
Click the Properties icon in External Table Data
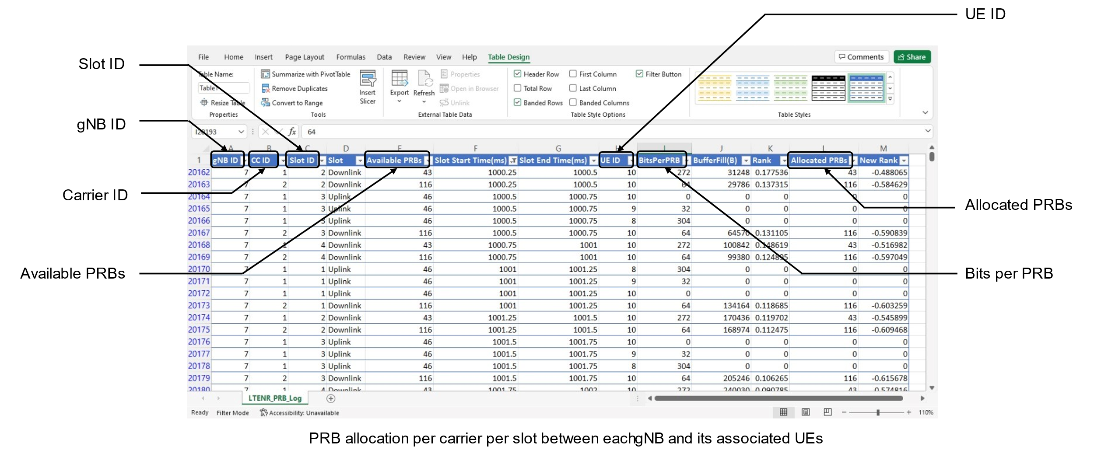pyautogui.click(x=444, y=74)
